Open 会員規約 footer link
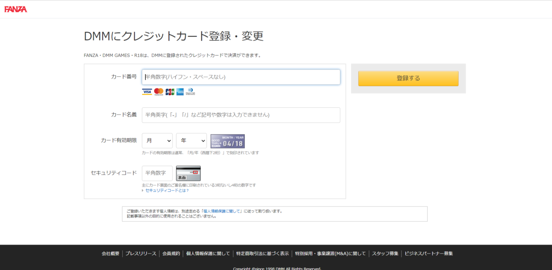 [171, 253]
